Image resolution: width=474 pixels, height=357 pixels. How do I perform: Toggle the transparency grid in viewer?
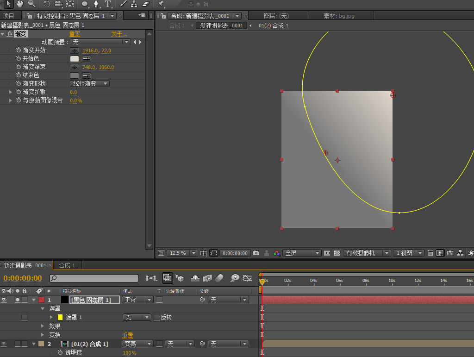click(x=337, y=253)
